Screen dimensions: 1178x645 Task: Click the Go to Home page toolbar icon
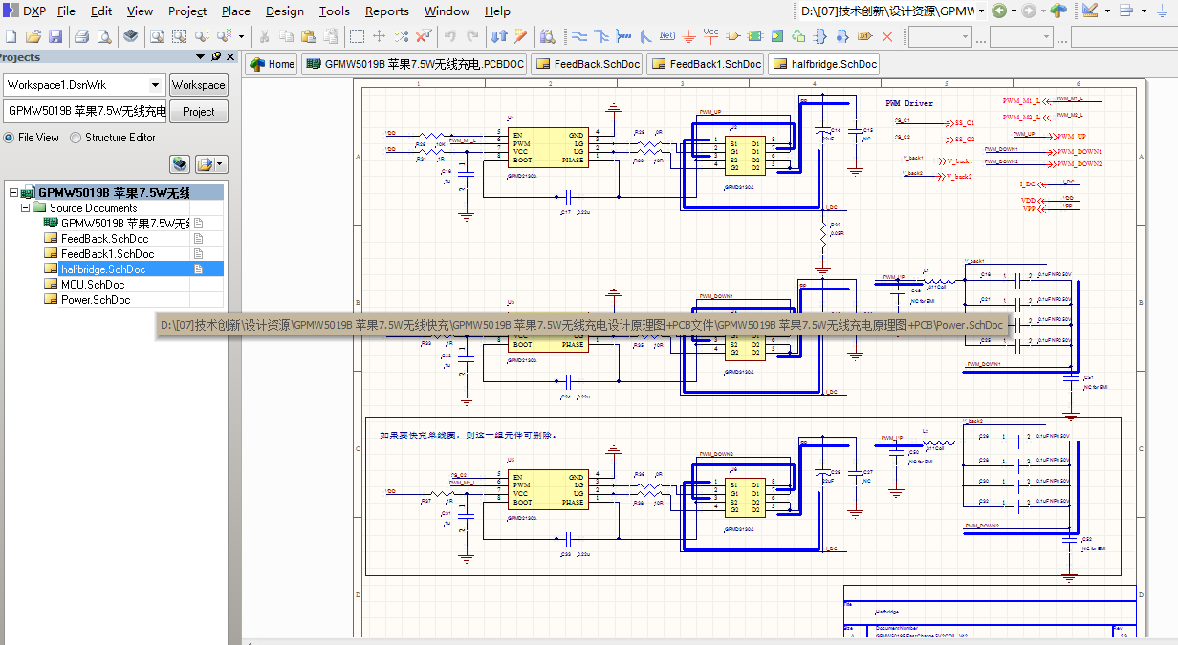click(x=1058, y=11)
